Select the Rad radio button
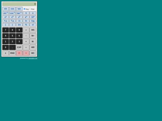Viewport: 162px width, 121px height. tap(30, 9)
